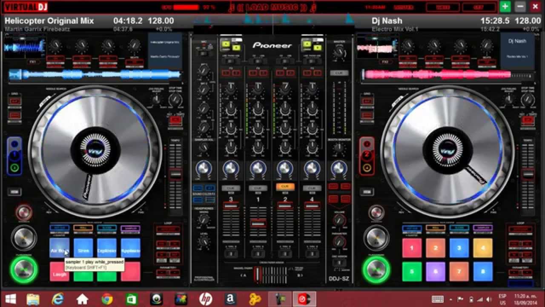The width and height of the screenshot is (545, 307).
Task: Click the channel 3 volume fader
Action: click(231, 206)
